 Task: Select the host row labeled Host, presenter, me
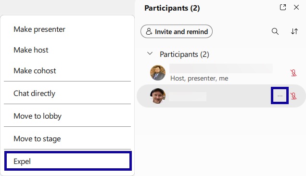tap(221, 73)
